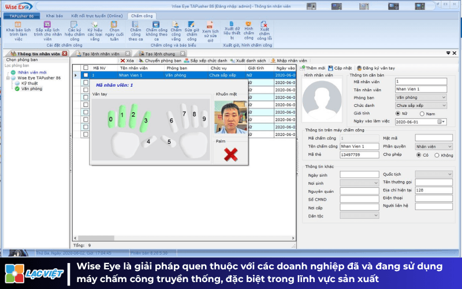Select the Nữ gender radio button
The image size is (462, 289).
click(398, 113)
